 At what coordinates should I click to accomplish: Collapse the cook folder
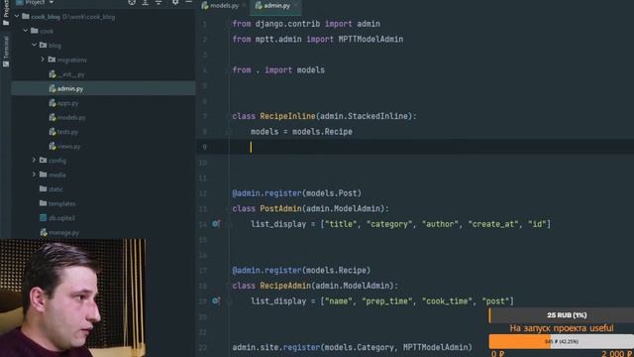click(x=26, y=31)
